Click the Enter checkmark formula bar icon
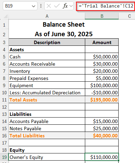The height and width of the screenshot is (163, 135). pos(57,6)
